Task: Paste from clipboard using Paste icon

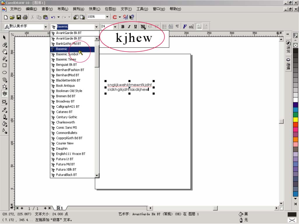Action: coord(46,17)
